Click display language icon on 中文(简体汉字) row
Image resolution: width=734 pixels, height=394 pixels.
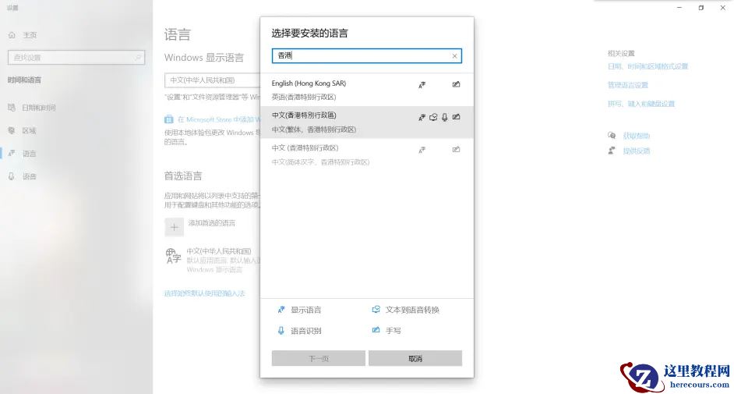coord(422,150)
